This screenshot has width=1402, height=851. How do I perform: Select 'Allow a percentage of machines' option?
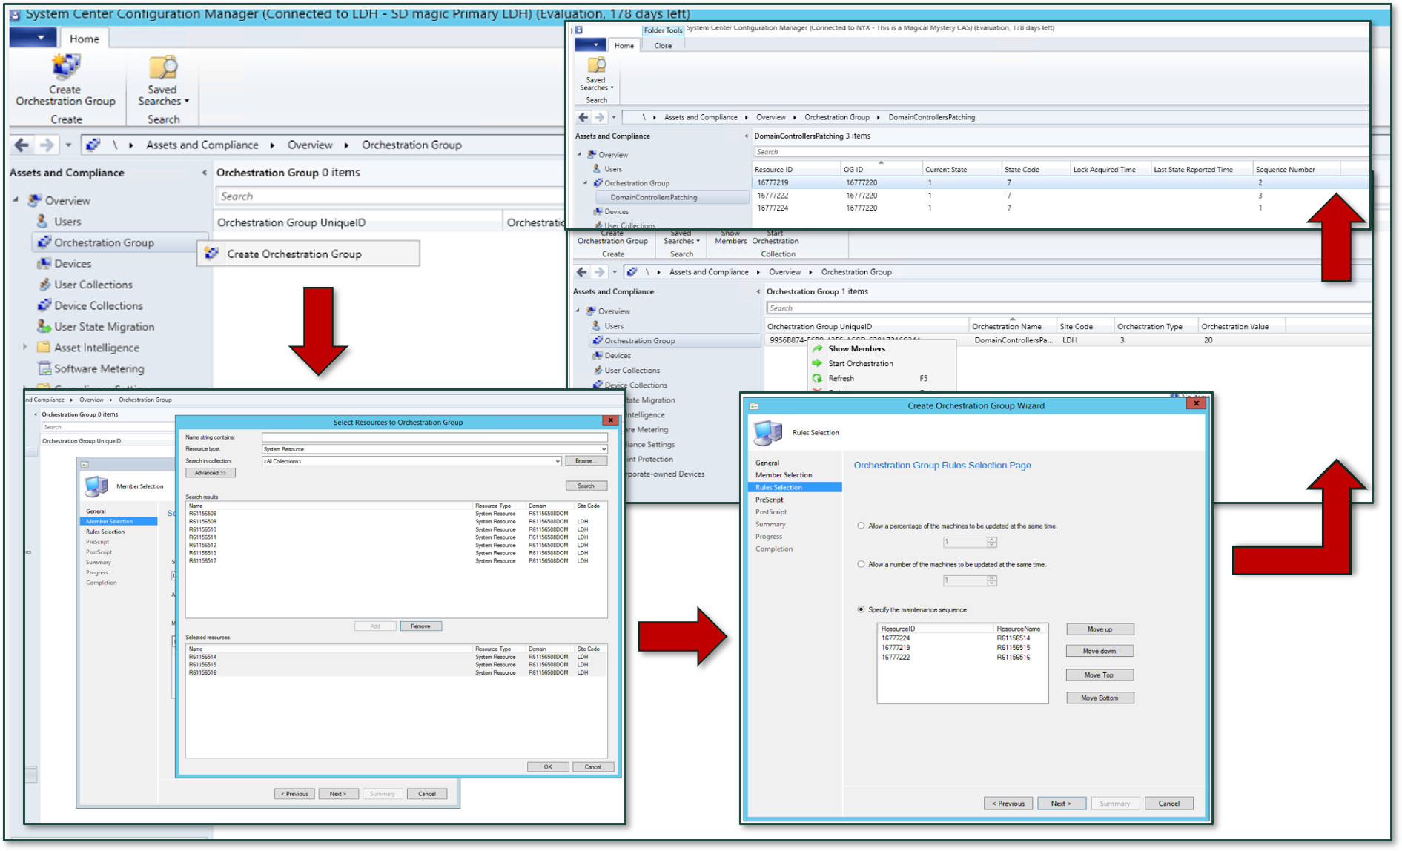(860, 526)
